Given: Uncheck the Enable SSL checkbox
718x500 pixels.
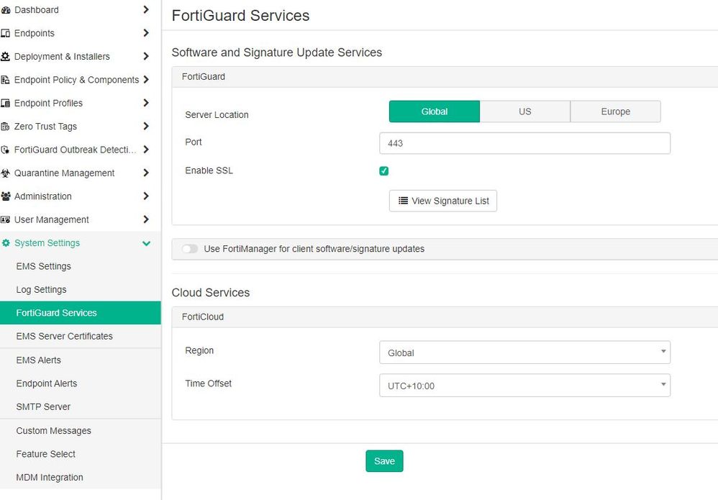Looking at the screenshot, I should [384, 171].
